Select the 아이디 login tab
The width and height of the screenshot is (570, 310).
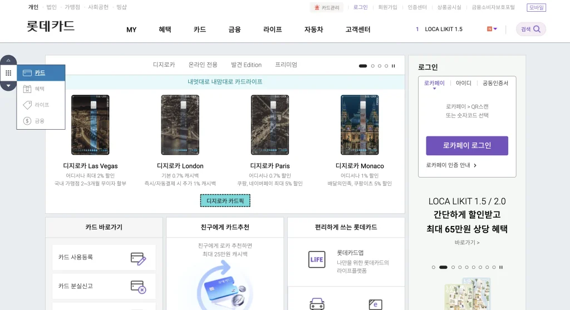point(464,83)
